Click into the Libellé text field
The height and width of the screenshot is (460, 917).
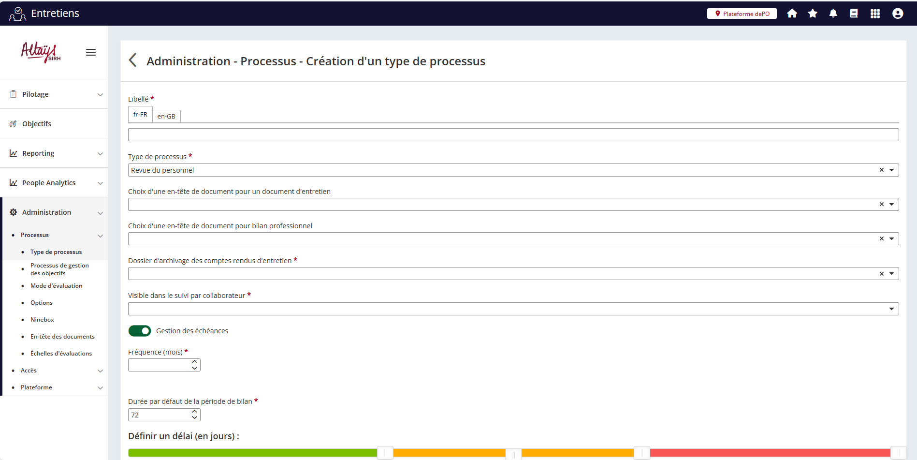coord(513,135)
